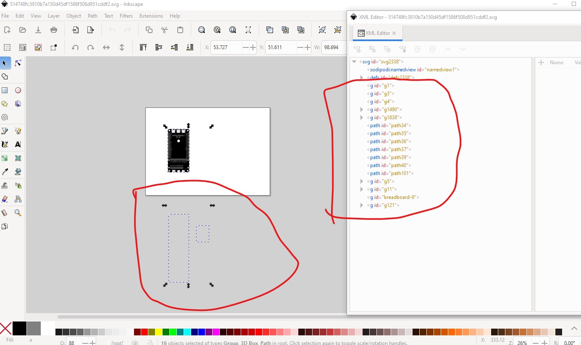Expand the defs node in XML tree
This screenshot has height=345, width=581.
click(x=362, y=78)
